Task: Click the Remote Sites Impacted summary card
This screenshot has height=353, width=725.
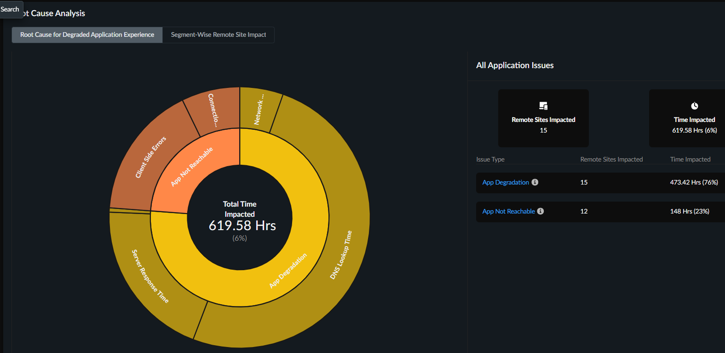Action: [543, 118]
